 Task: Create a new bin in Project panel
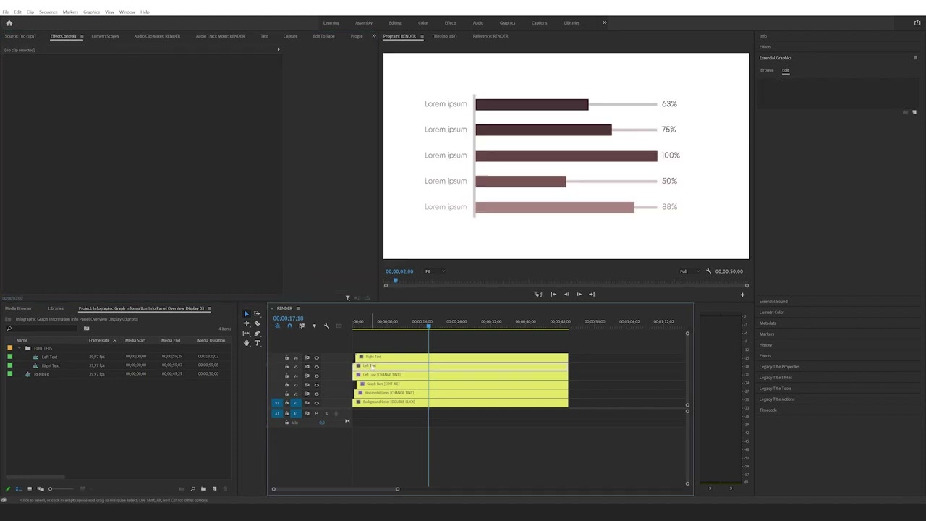pyautogui.click(x=203, y=489)
